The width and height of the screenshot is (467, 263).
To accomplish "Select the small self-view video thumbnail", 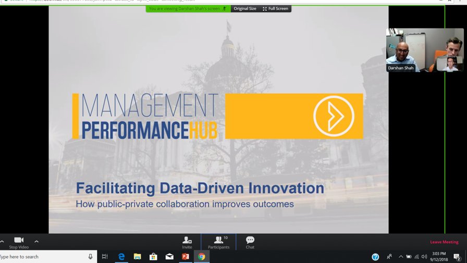I will [x=450, y=64].
